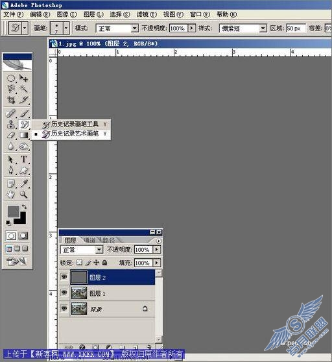Choose 历史记录艺术画笔 from flyout

click(71, 134)
